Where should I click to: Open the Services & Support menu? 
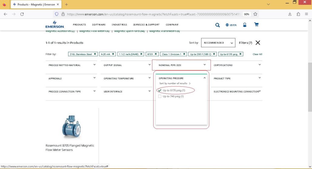(146, 25)
